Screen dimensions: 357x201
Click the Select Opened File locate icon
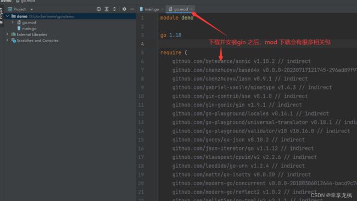click(98, 9)
